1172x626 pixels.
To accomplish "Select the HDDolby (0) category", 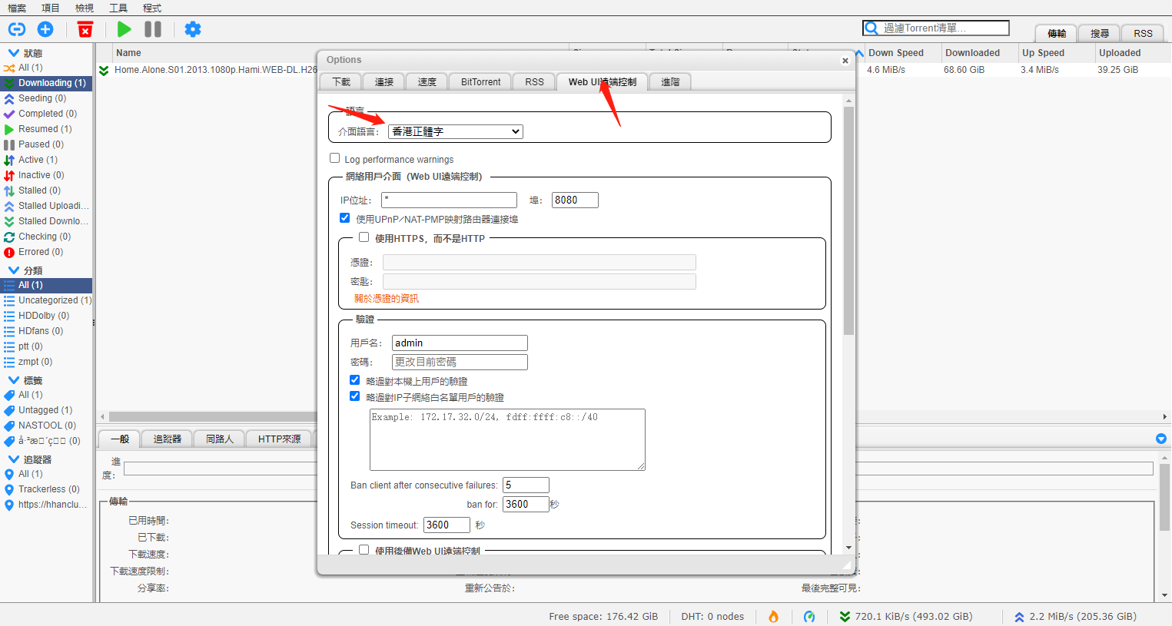I will 46,316.
